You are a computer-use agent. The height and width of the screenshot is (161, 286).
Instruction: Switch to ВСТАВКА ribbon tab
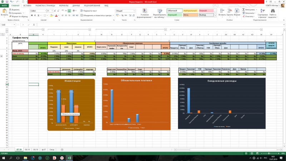pyautogui.click(x=28, y=6)
